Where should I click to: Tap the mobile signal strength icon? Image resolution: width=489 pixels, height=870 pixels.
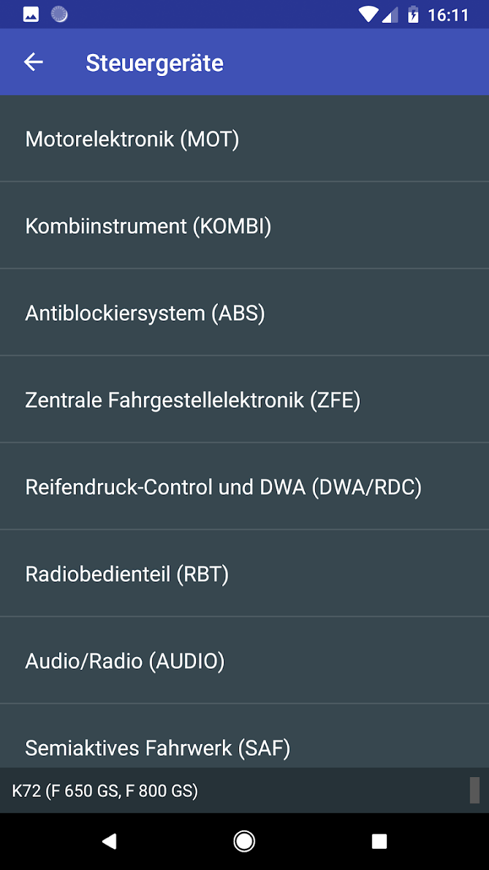(391, 14)
